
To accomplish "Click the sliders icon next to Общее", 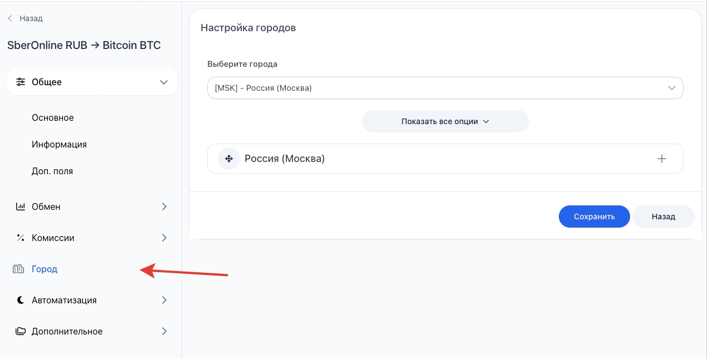I will (21, 82).
